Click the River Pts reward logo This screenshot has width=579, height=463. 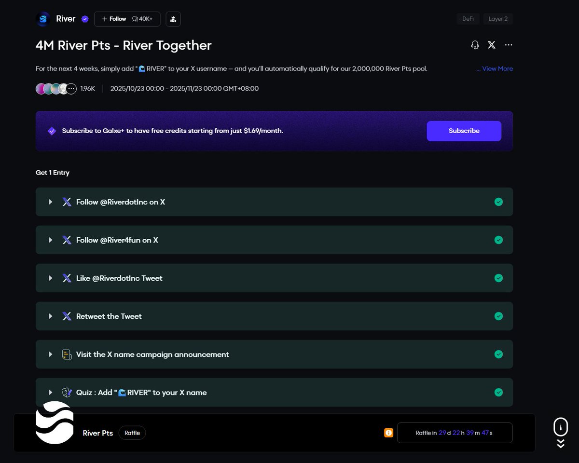point(55,422)
